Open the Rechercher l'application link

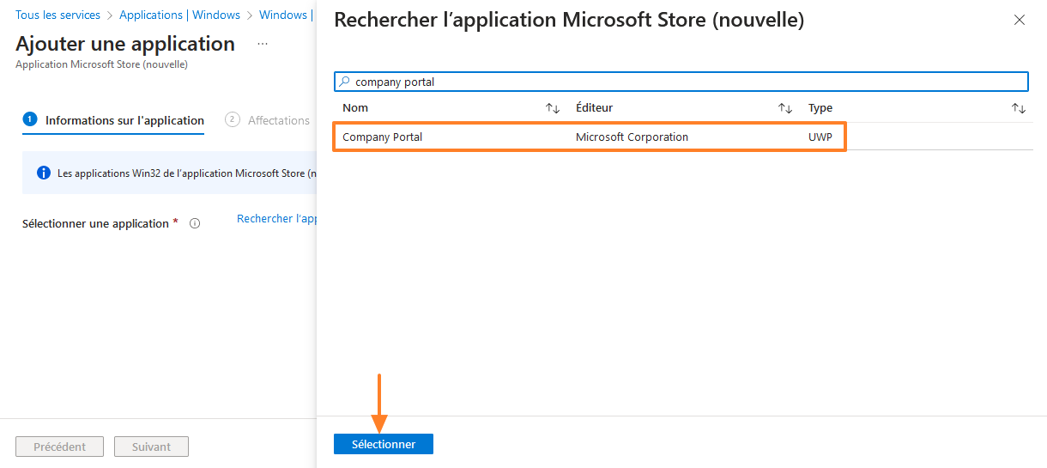point(276,219)
